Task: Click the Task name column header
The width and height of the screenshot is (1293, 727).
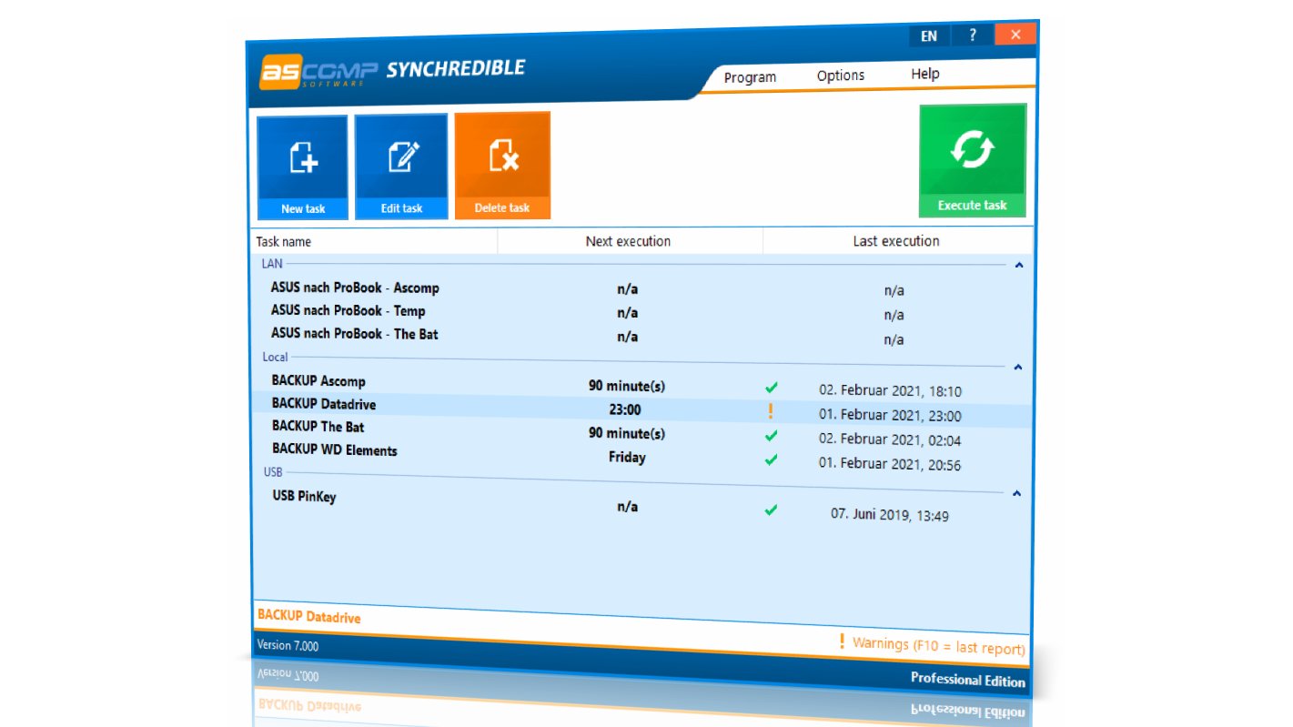Action: pos(284,241)
